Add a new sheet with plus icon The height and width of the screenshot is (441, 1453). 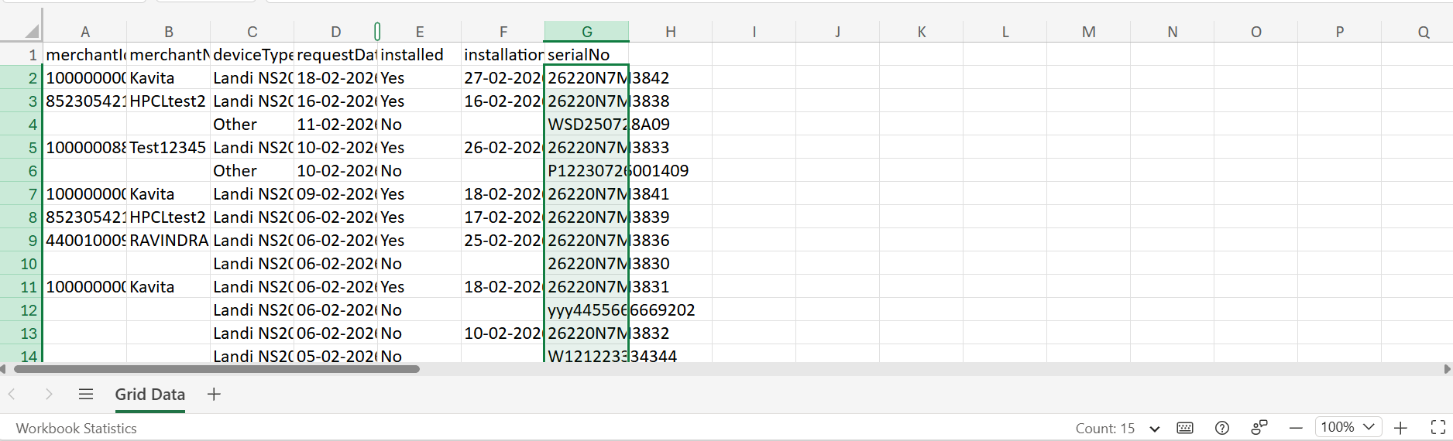point(215,395)
